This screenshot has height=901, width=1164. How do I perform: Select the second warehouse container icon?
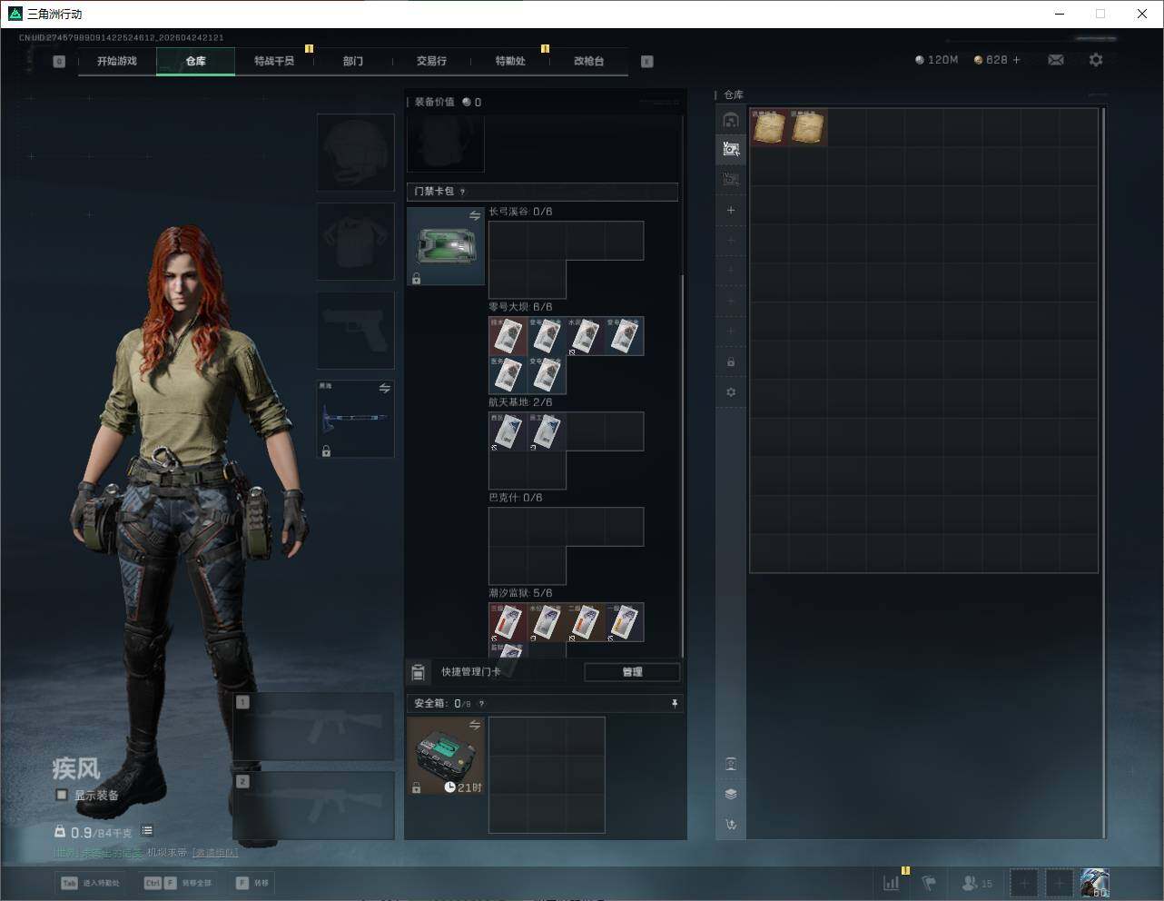[x=731, y=149]
